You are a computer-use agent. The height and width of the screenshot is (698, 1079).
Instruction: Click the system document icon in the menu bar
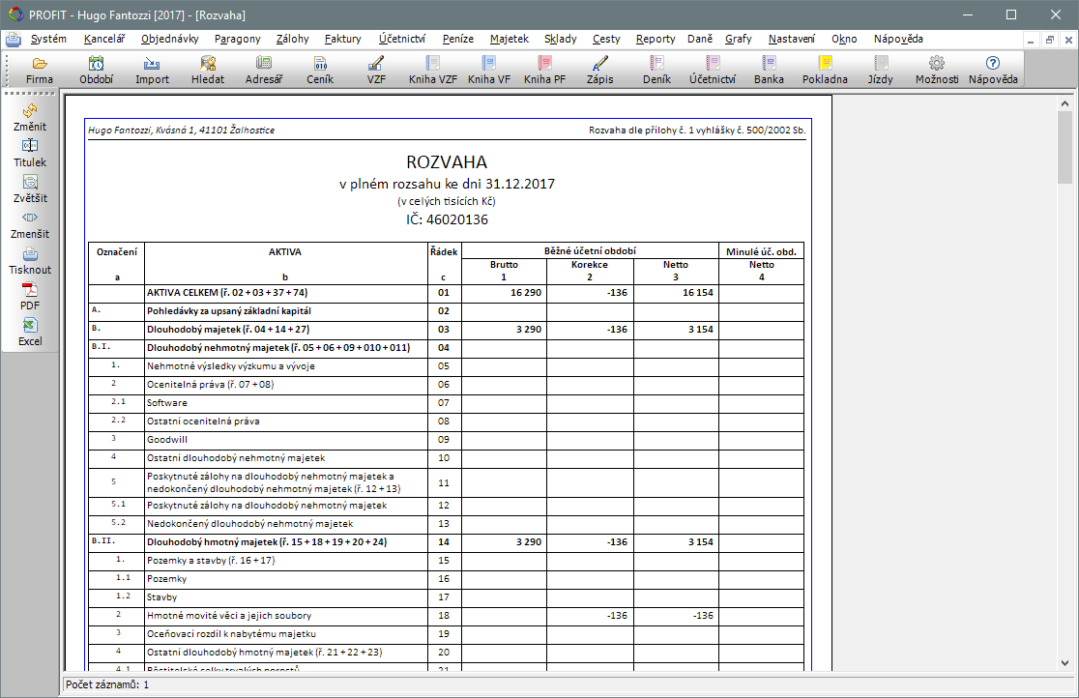pyautogui.click(x=14, y=40)
